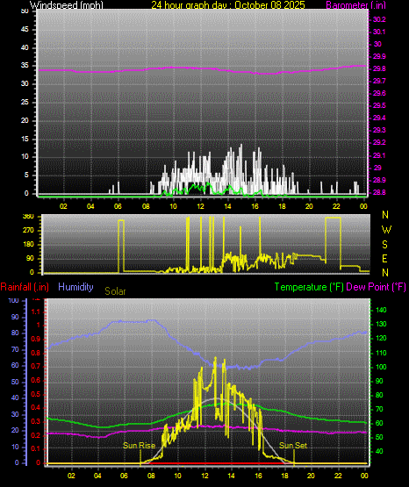Viewport: 409px width, 487px height.
Task: Click the 24 hour graph day title
Action: tap(228, 5)
